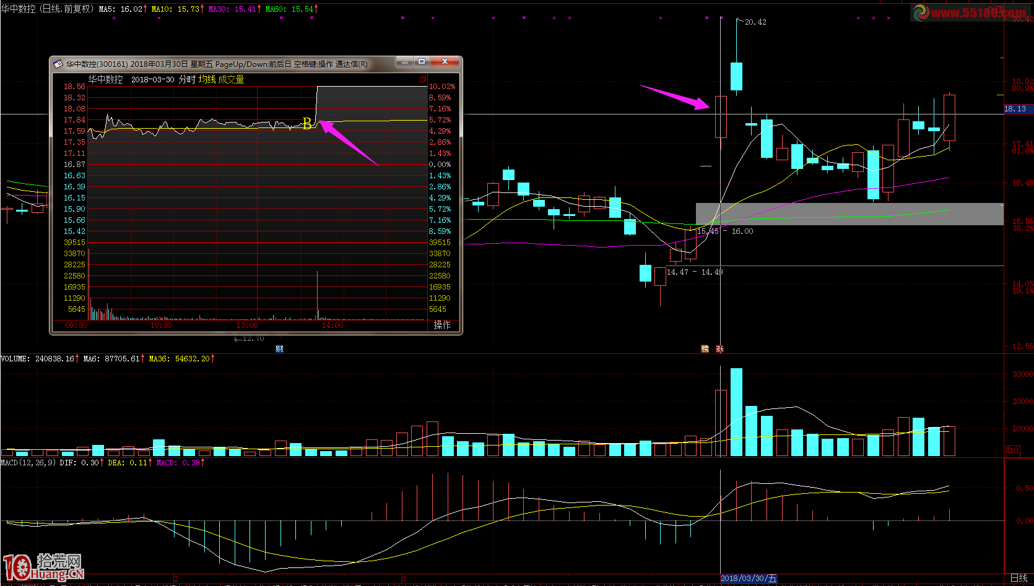
Task: Click the 华中数控 (日线.前复权) chart title
Action: click(x=48, y=9)
